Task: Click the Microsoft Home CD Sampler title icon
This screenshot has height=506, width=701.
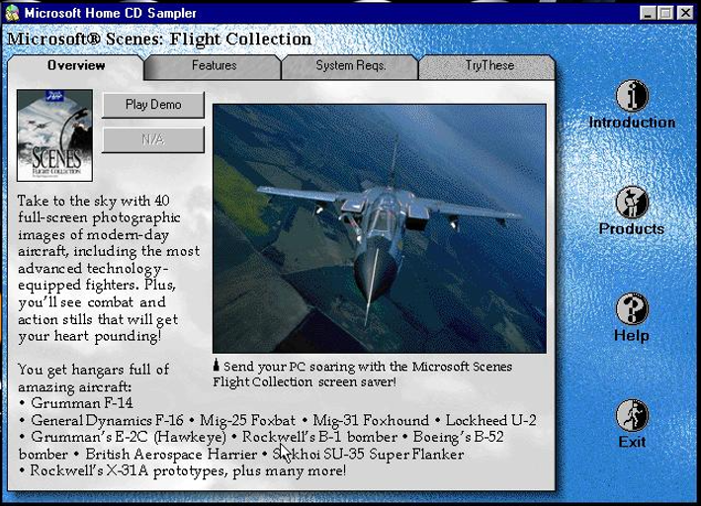Action: pos(12,13)
